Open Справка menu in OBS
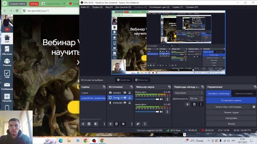This screenshot has width=257, height=144. tap(192, 7)
